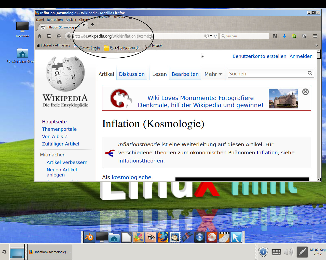Screen dimensions: 326x260
Task: Click Neuen Artikel anlegen link
Action: point(62,172)
